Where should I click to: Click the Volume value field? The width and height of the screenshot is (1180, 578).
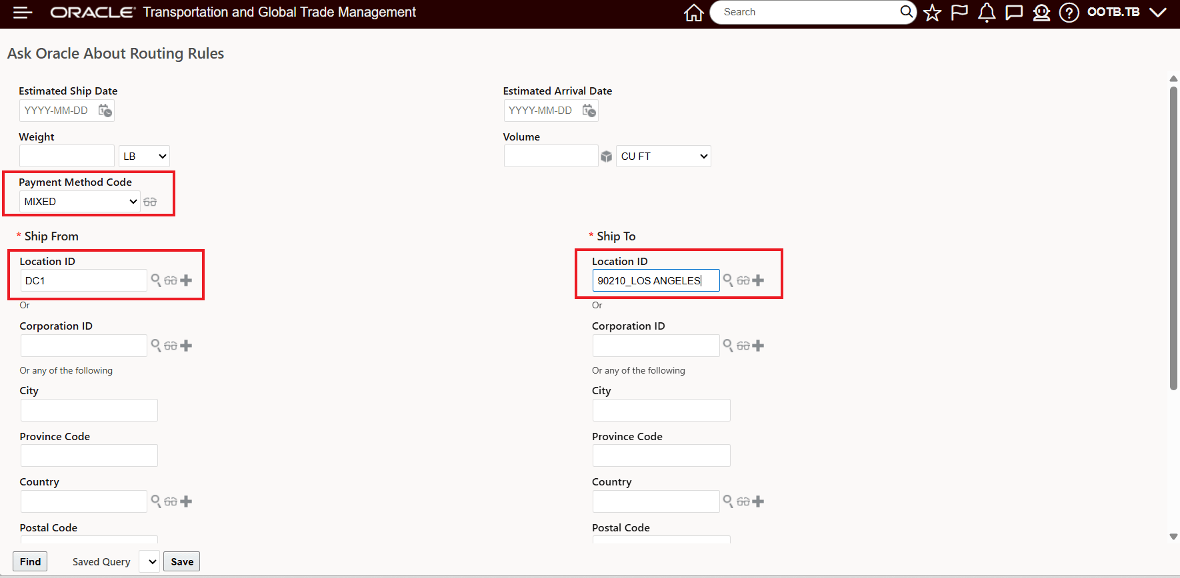(x=551, y=156)
